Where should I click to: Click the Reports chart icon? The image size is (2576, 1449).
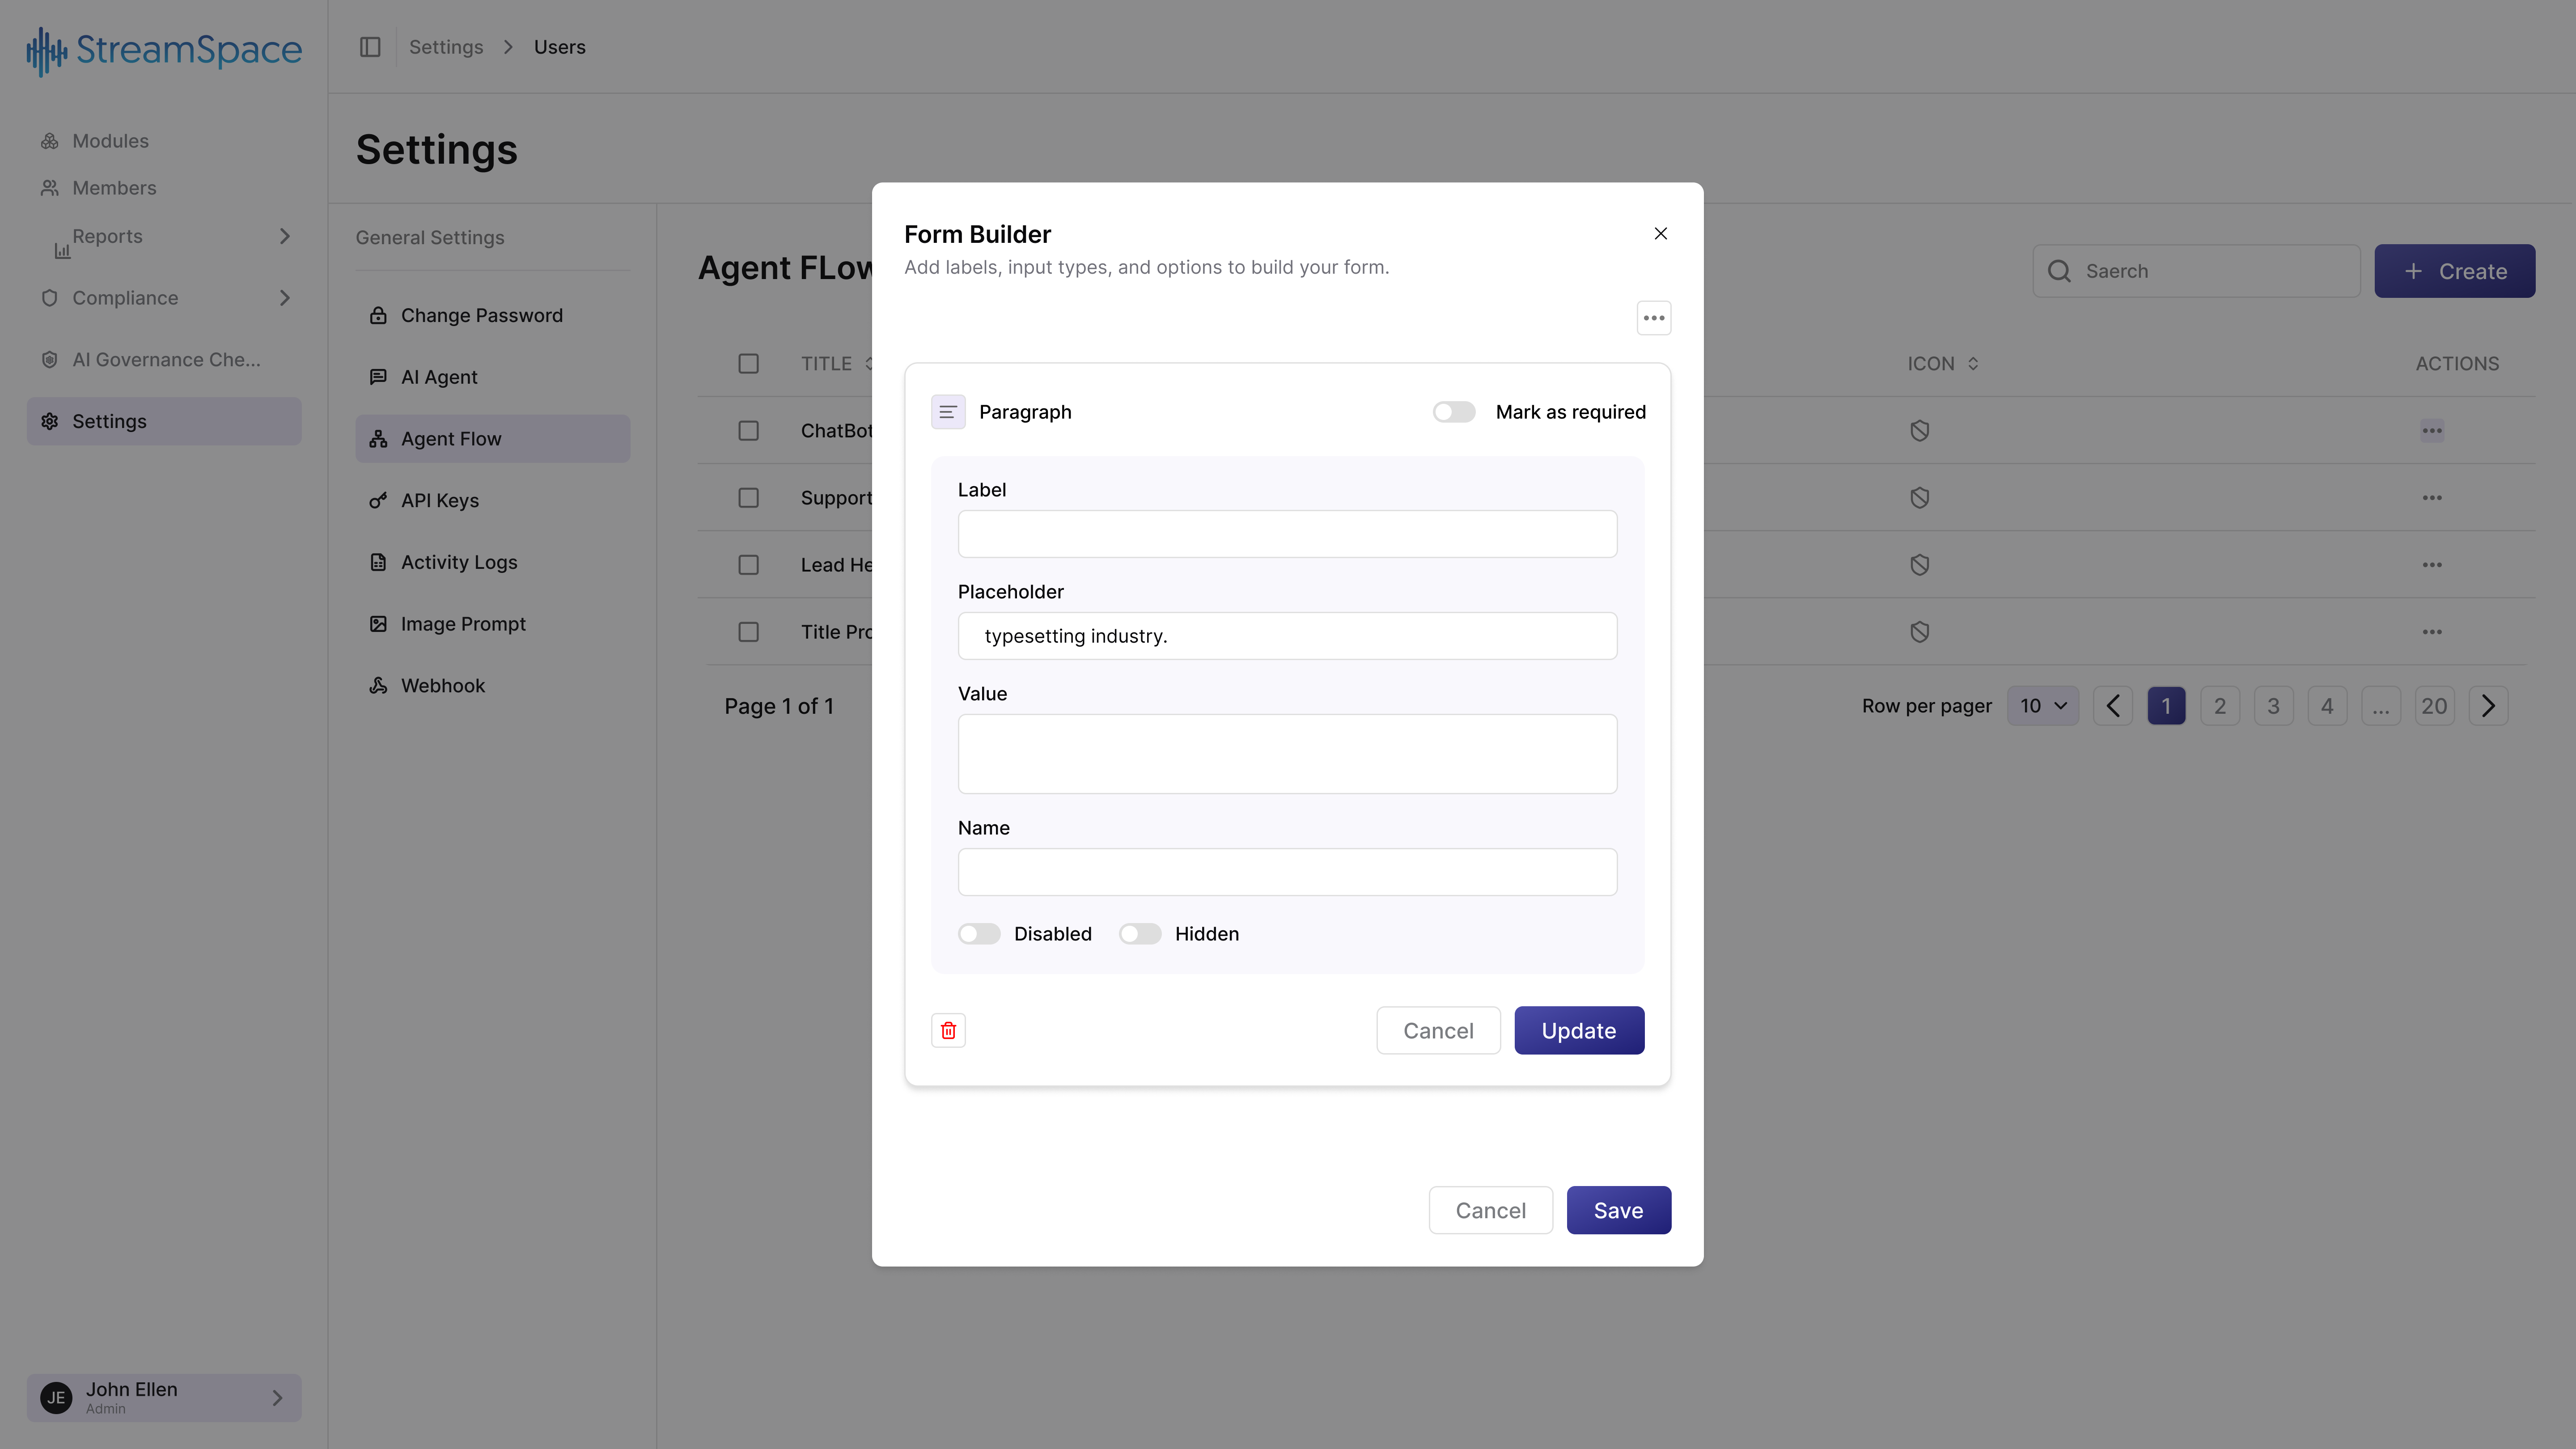click(62, 251)
